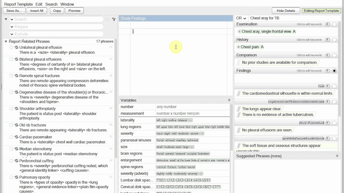This screenshot has width=344, height=193.
Task: Select the Findings section radio button
Action: click(x=334, y=71)
